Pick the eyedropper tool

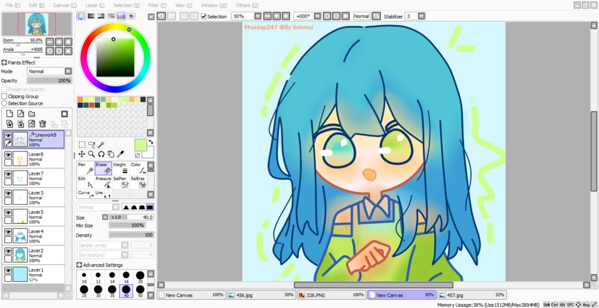(121, 154)
